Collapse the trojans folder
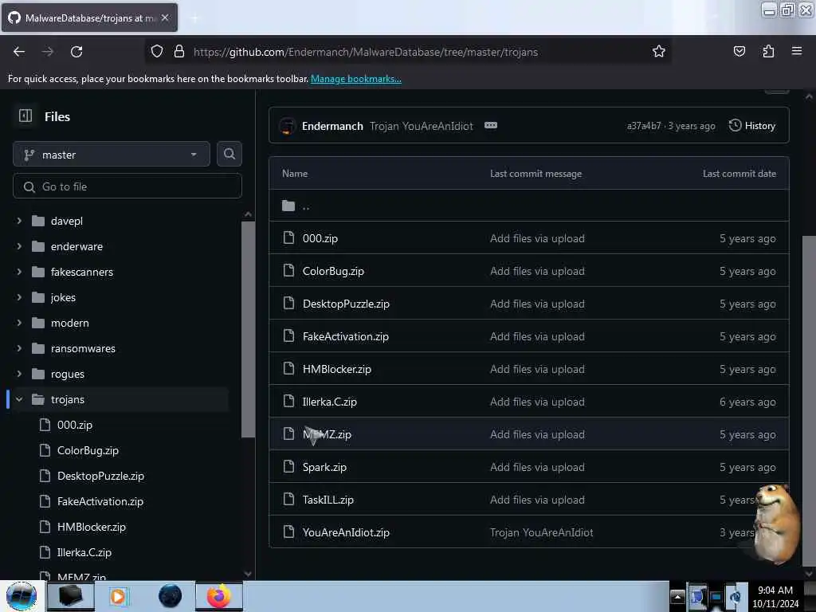 [x=19, y=399]
